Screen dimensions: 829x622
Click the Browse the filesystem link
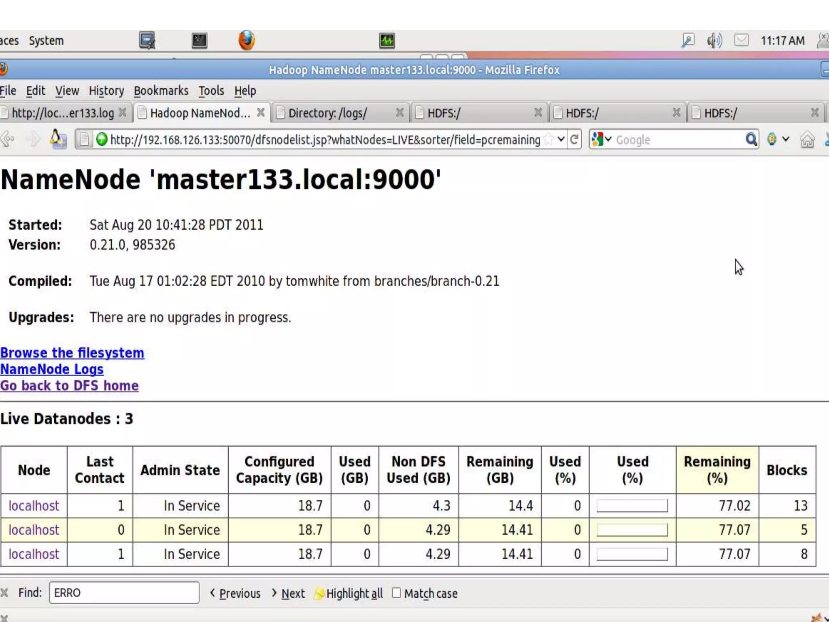[72, 353]
